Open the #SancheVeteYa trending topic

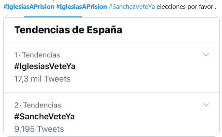44,117
